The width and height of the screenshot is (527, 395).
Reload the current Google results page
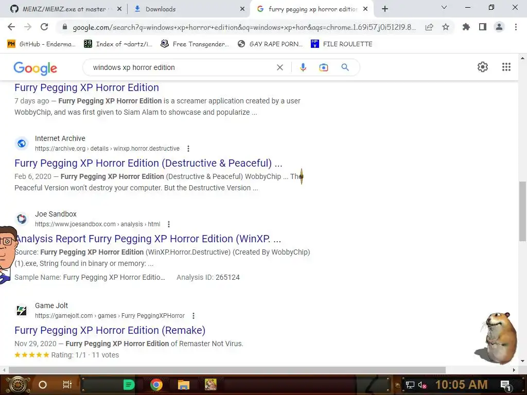click(x=44, y=27)
